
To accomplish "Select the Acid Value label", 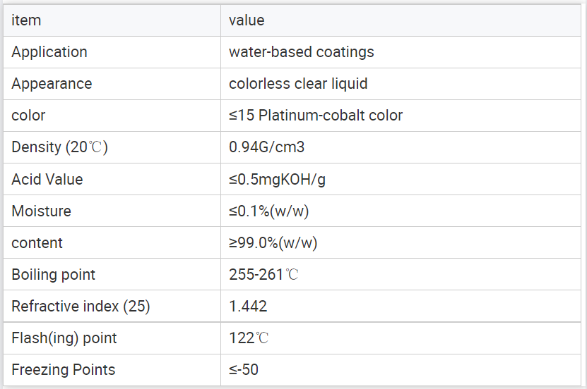I will (x=47, y=179).
